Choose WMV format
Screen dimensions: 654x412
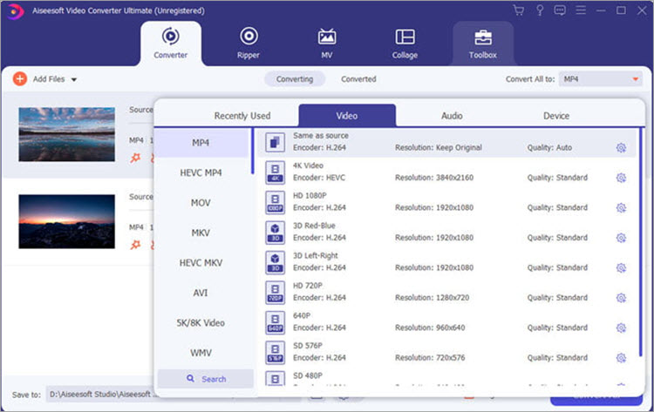coord(201,353)
